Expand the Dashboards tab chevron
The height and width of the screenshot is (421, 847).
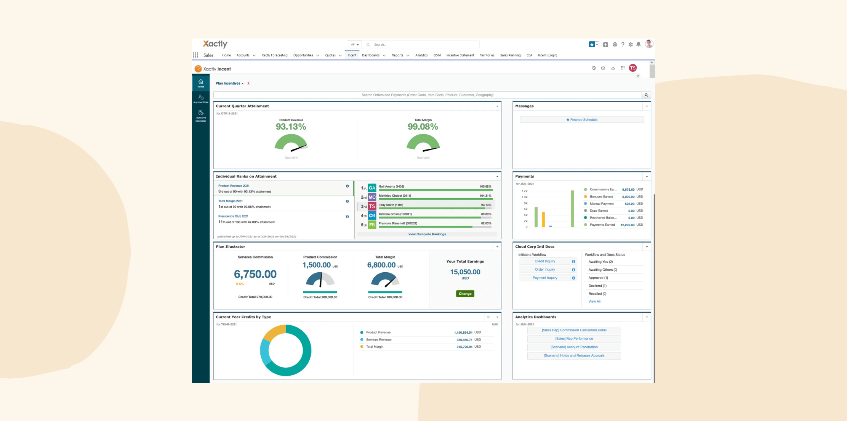click(x=384, y=55)
